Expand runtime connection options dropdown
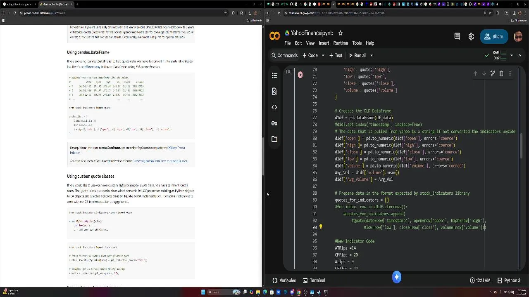Screen dimensions: 529x297 (512, 55)
